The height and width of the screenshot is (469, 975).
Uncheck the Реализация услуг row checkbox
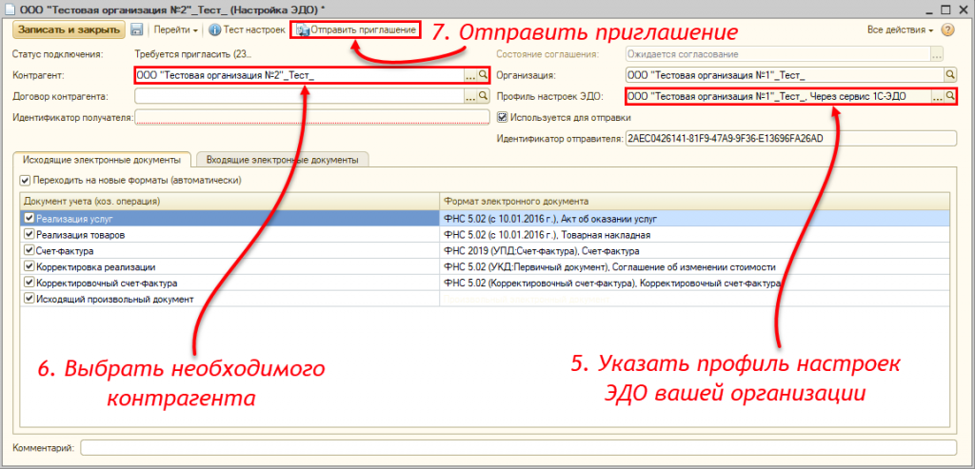tap(29, 219)
